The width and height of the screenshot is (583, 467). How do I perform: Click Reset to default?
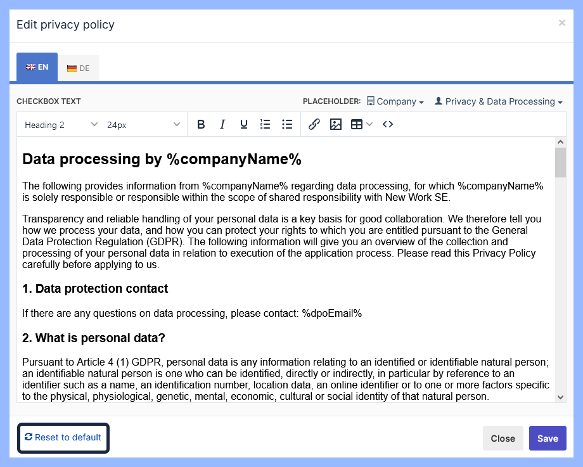[x=63, y=438]
